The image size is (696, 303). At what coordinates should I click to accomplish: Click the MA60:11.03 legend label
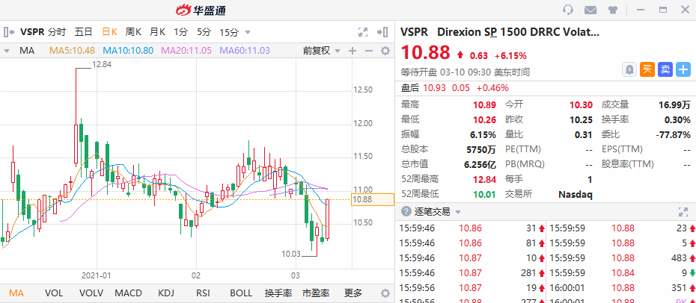coord(245,51)
